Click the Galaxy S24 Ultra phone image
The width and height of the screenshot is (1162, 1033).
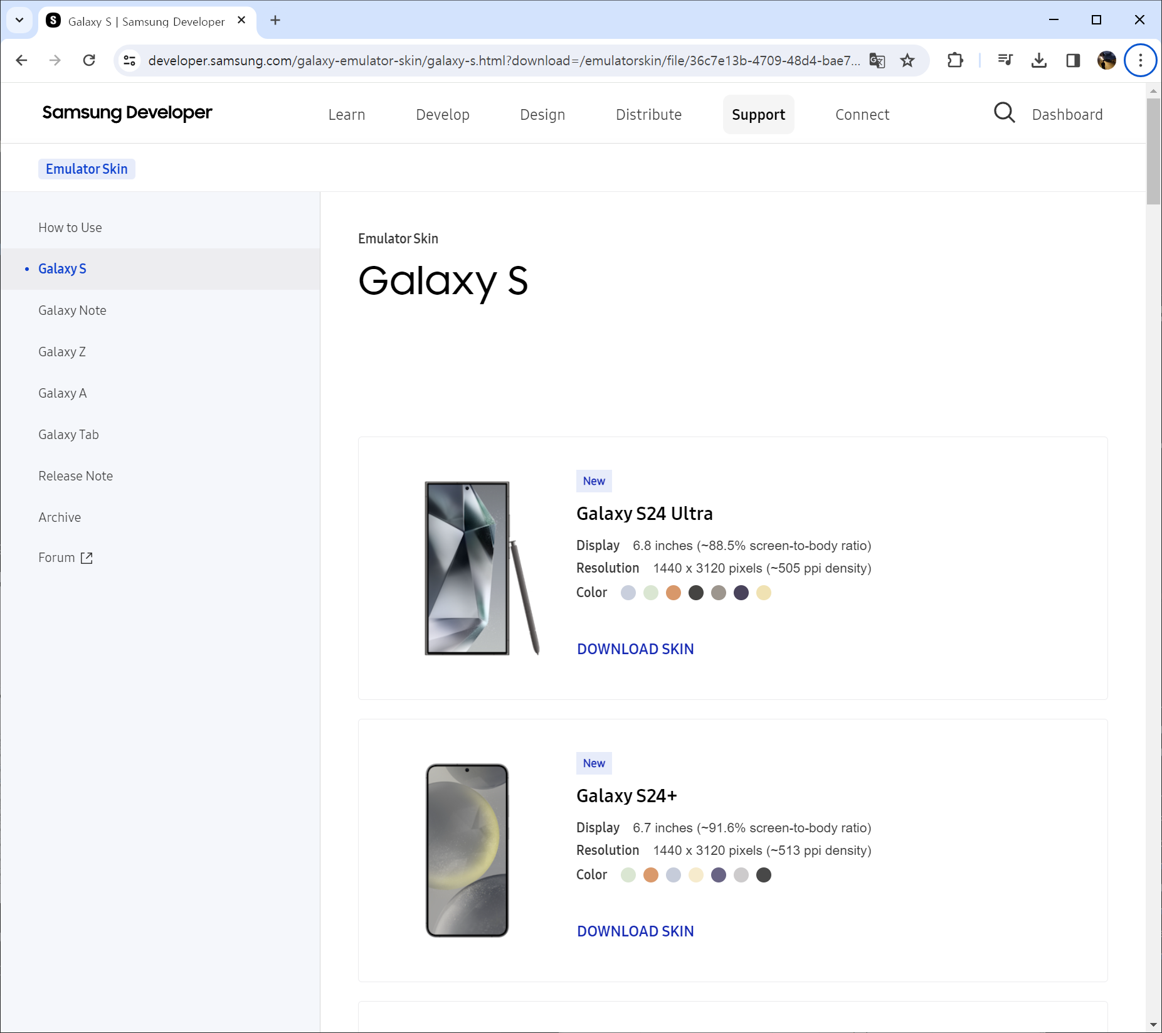pos(482,568)
